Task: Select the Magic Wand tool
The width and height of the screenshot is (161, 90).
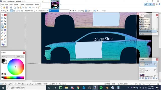Action: 2,27
